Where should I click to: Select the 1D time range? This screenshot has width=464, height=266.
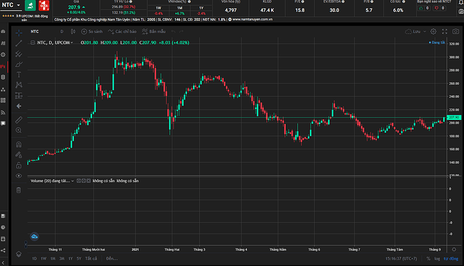(x=34, y=259)
